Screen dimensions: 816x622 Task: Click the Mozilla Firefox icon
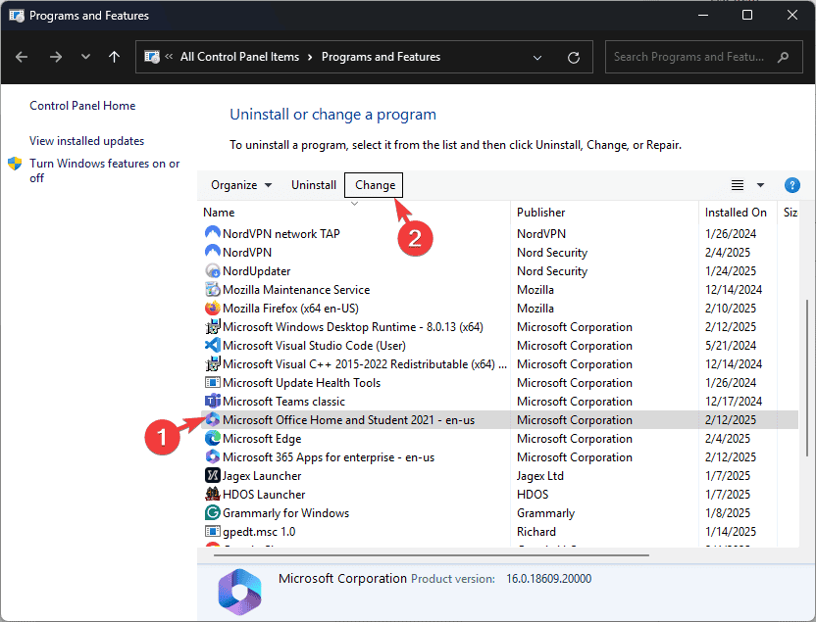click(212, 309)
